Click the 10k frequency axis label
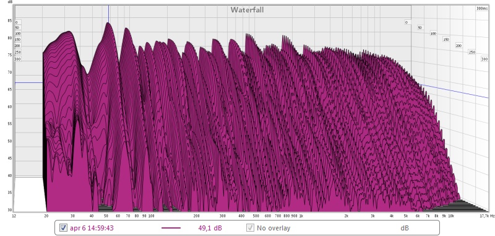This screenshot has height=236, width=495. (x=451, y=216)
